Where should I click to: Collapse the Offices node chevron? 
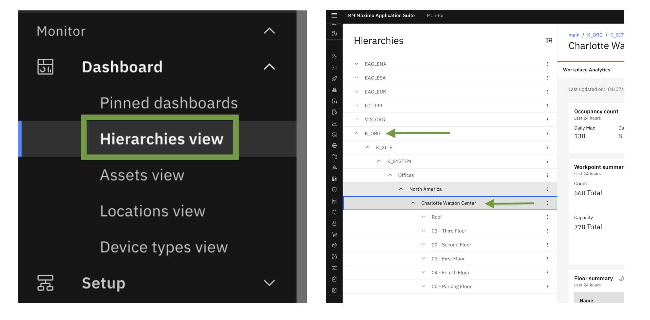click(x=390, y=175)
